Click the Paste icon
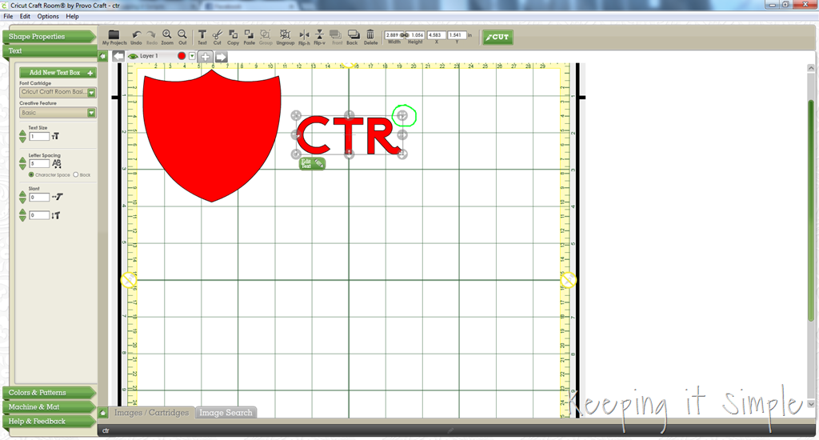 [250, 34]
